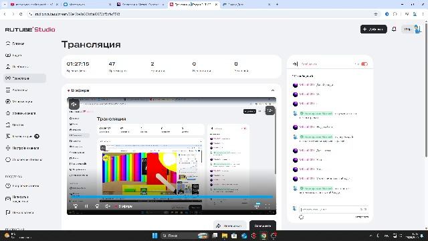Open the third sidebar item with upload icon

point(17,67)
